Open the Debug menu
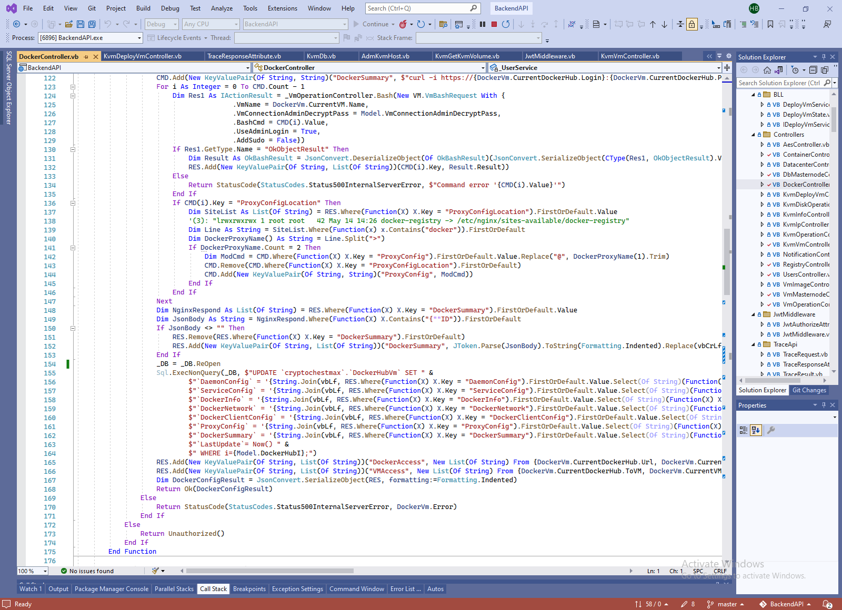842x610 pixels. pos(170,8)
